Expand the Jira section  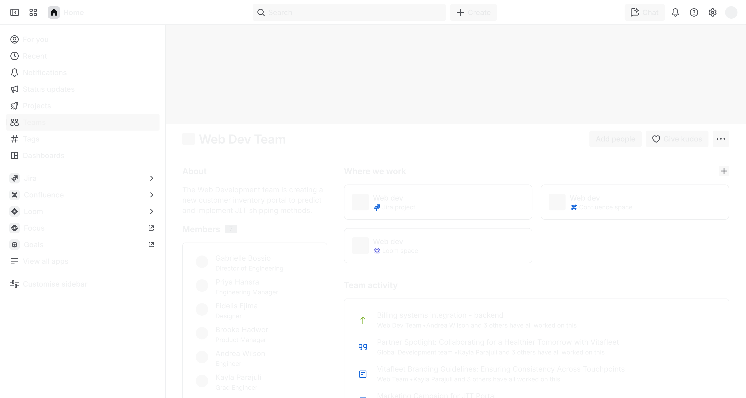(151, 178)
